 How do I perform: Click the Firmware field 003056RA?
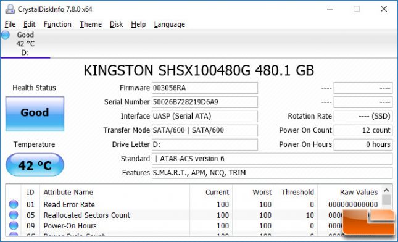(x=205, y=88)
